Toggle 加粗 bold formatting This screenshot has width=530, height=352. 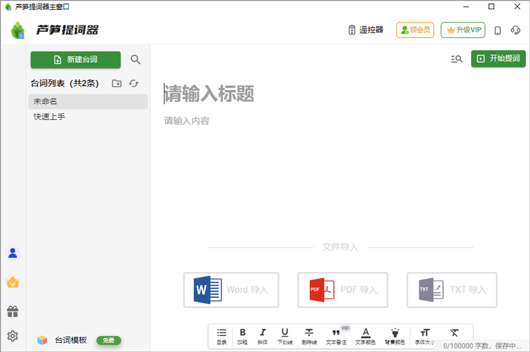pos(242,336)
